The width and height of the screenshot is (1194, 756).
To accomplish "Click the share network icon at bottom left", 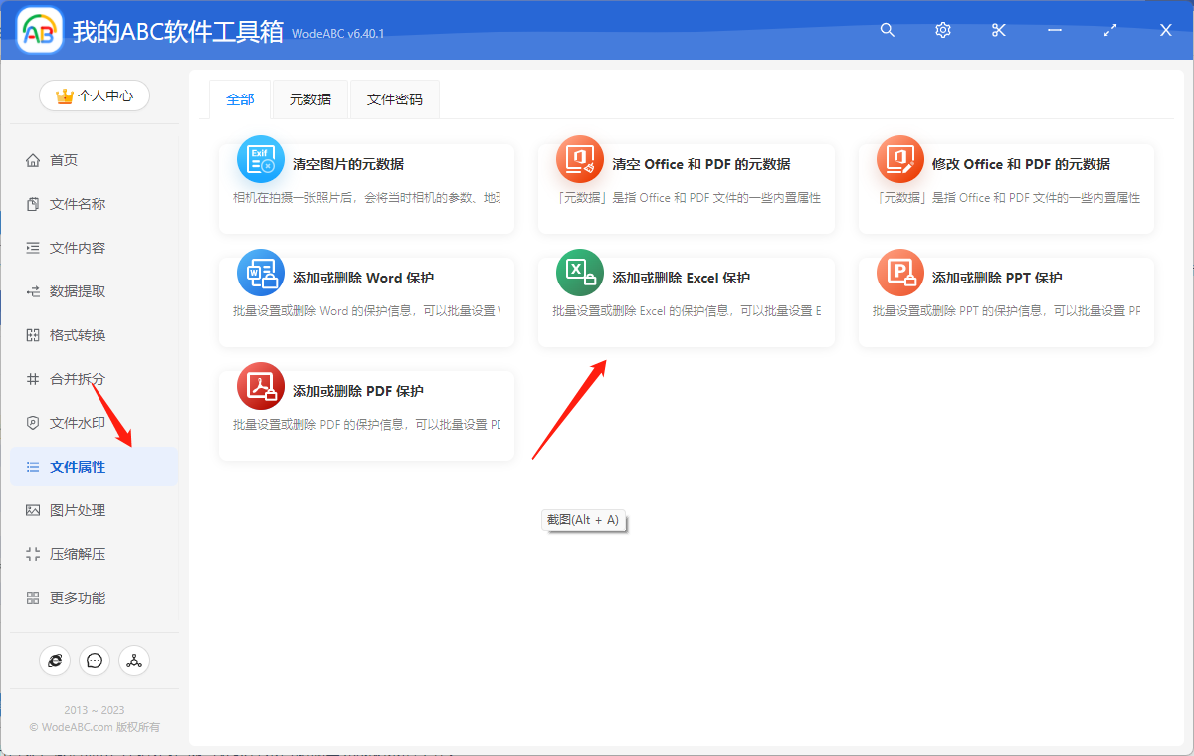I will (x=134, y=661).
